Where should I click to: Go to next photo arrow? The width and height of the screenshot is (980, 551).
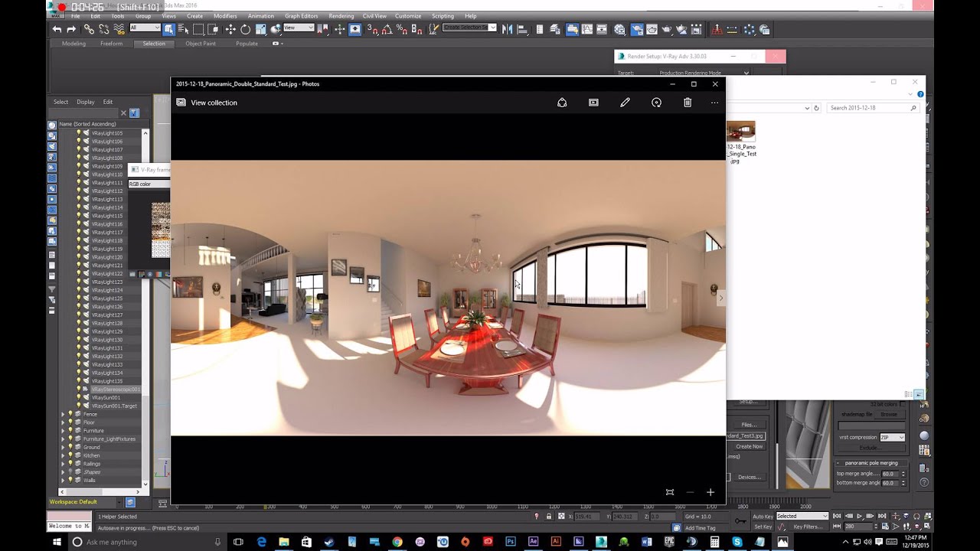[x=720, y=298]
